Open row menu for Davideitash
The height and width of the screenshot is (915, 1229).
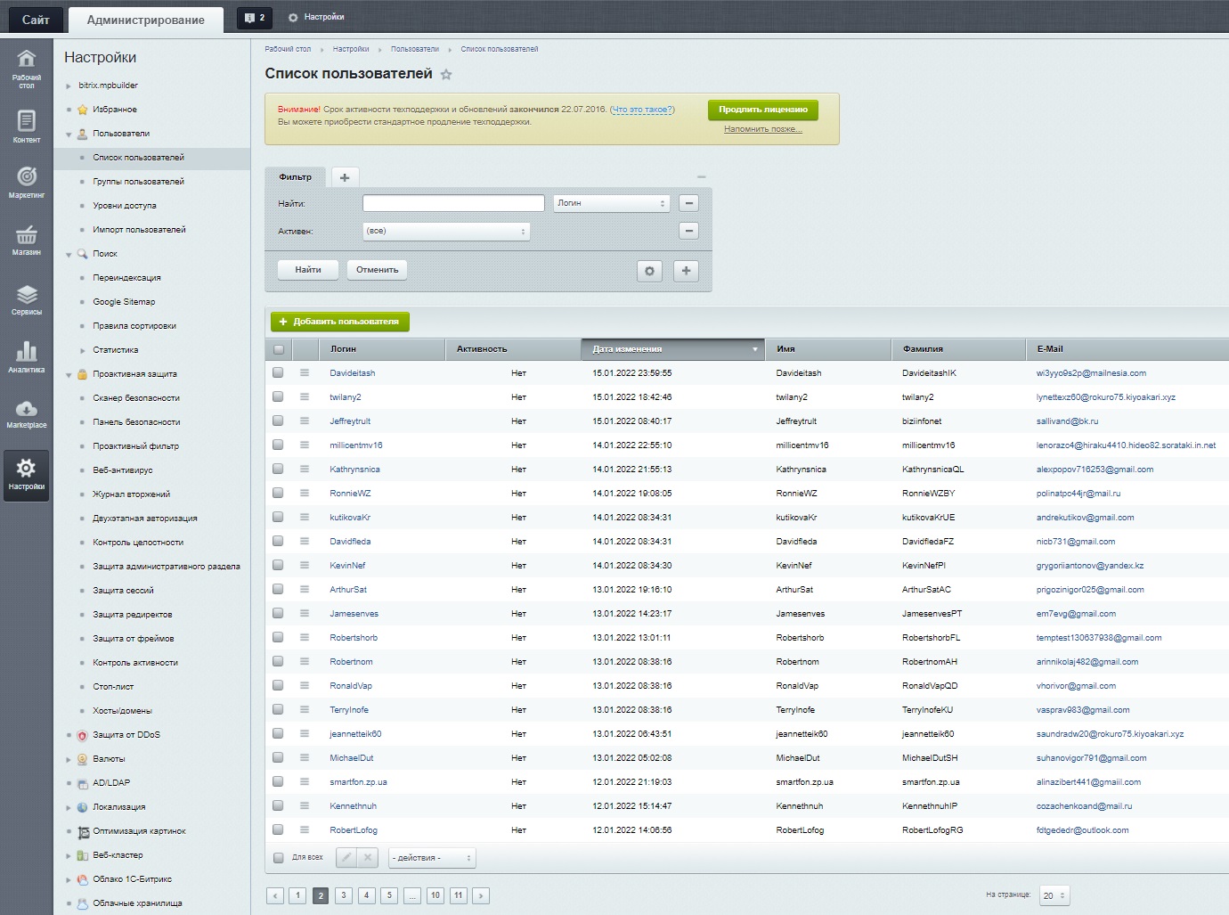pos(305,372)
